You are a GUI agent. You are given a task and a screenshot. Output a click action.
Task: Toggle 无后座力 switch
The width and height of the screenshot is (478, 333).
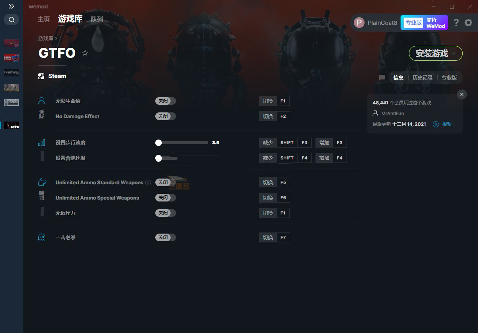166,213
